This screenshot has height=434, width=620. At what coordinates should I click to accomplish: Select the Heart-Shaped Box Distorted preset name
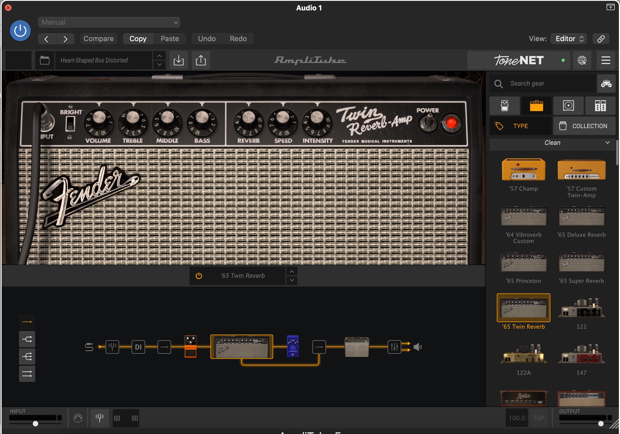(x=104, y=60)
